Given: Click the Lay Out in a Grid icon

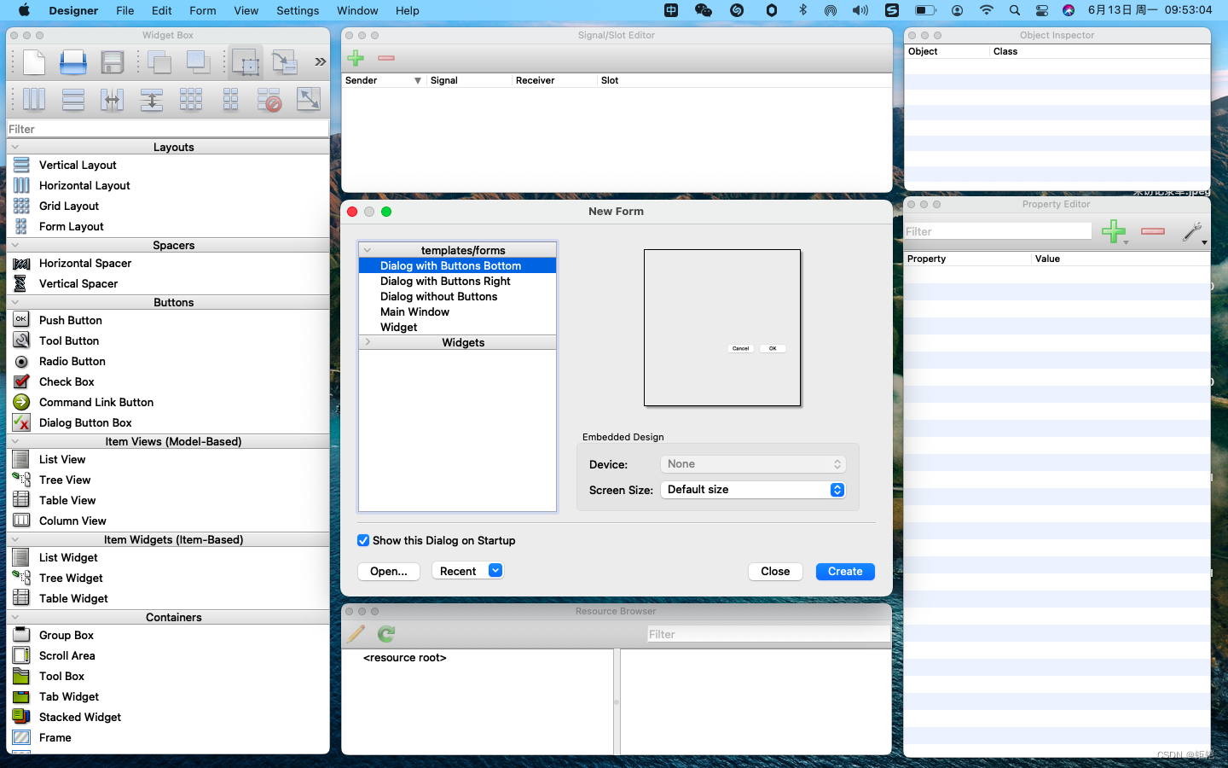Looking at the screenshot, I should point(191,100).
